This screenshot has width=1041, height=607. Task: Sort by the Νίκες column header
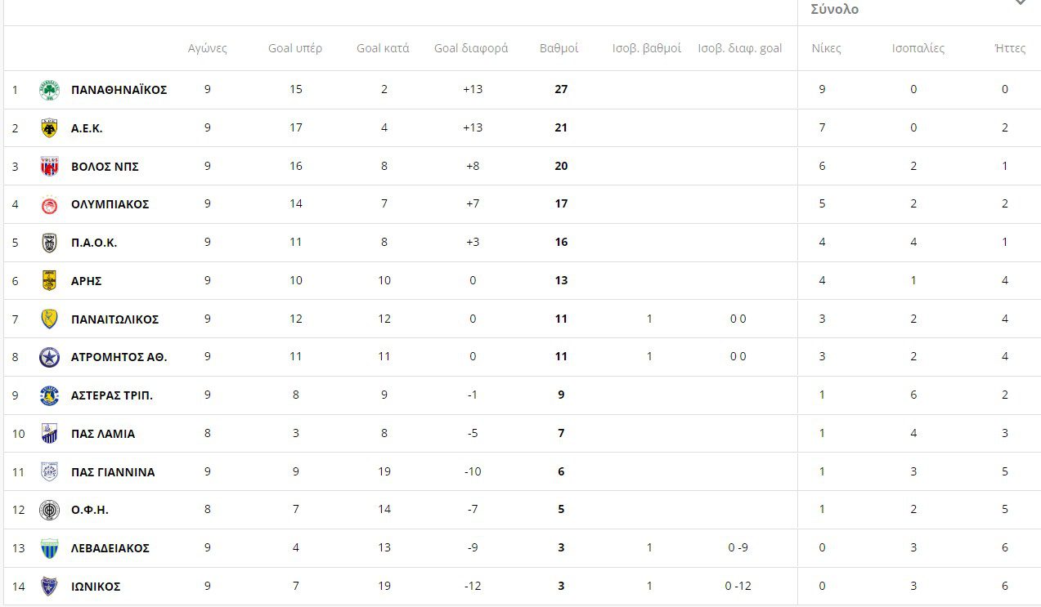(x=826, y=48)
